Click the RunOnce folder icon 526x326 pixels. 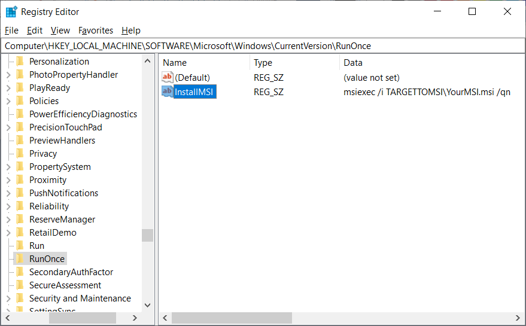(20, 258)
